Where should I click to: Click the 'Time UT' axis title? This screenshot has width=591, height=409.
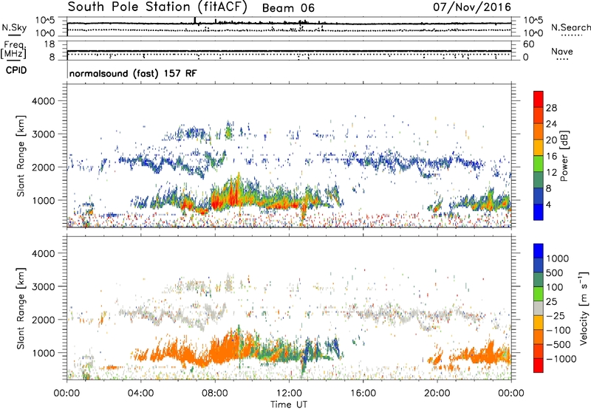point(289,405)
